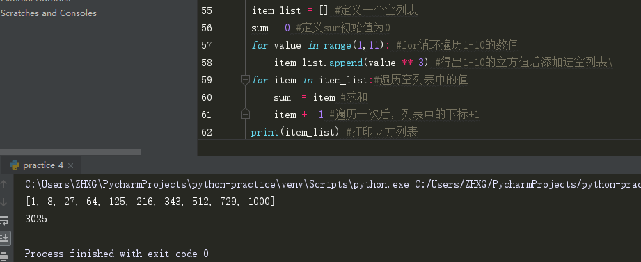
Task: Collapse the fold marker at line 59
Action: 245,80
